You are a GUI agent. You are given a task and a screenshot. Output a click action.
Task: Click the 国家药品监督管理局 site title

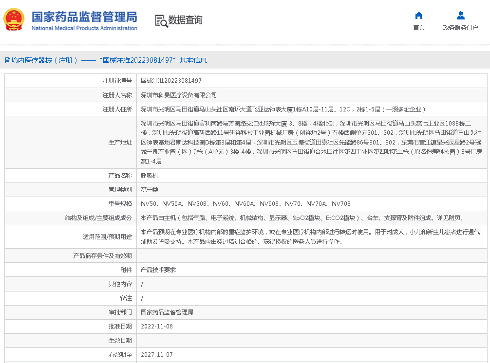coord(84,17)
